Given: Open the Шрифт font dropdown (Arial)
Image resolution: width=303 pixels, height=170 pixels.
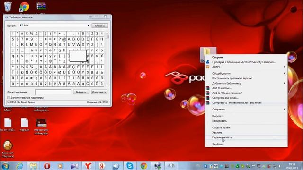Looking at the screenshot, I should pyautogui.click(x=55, y=25).
